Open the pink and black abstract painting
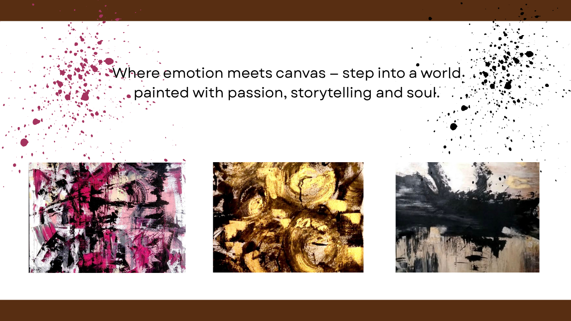571x321 pixels. click(107, 217)
